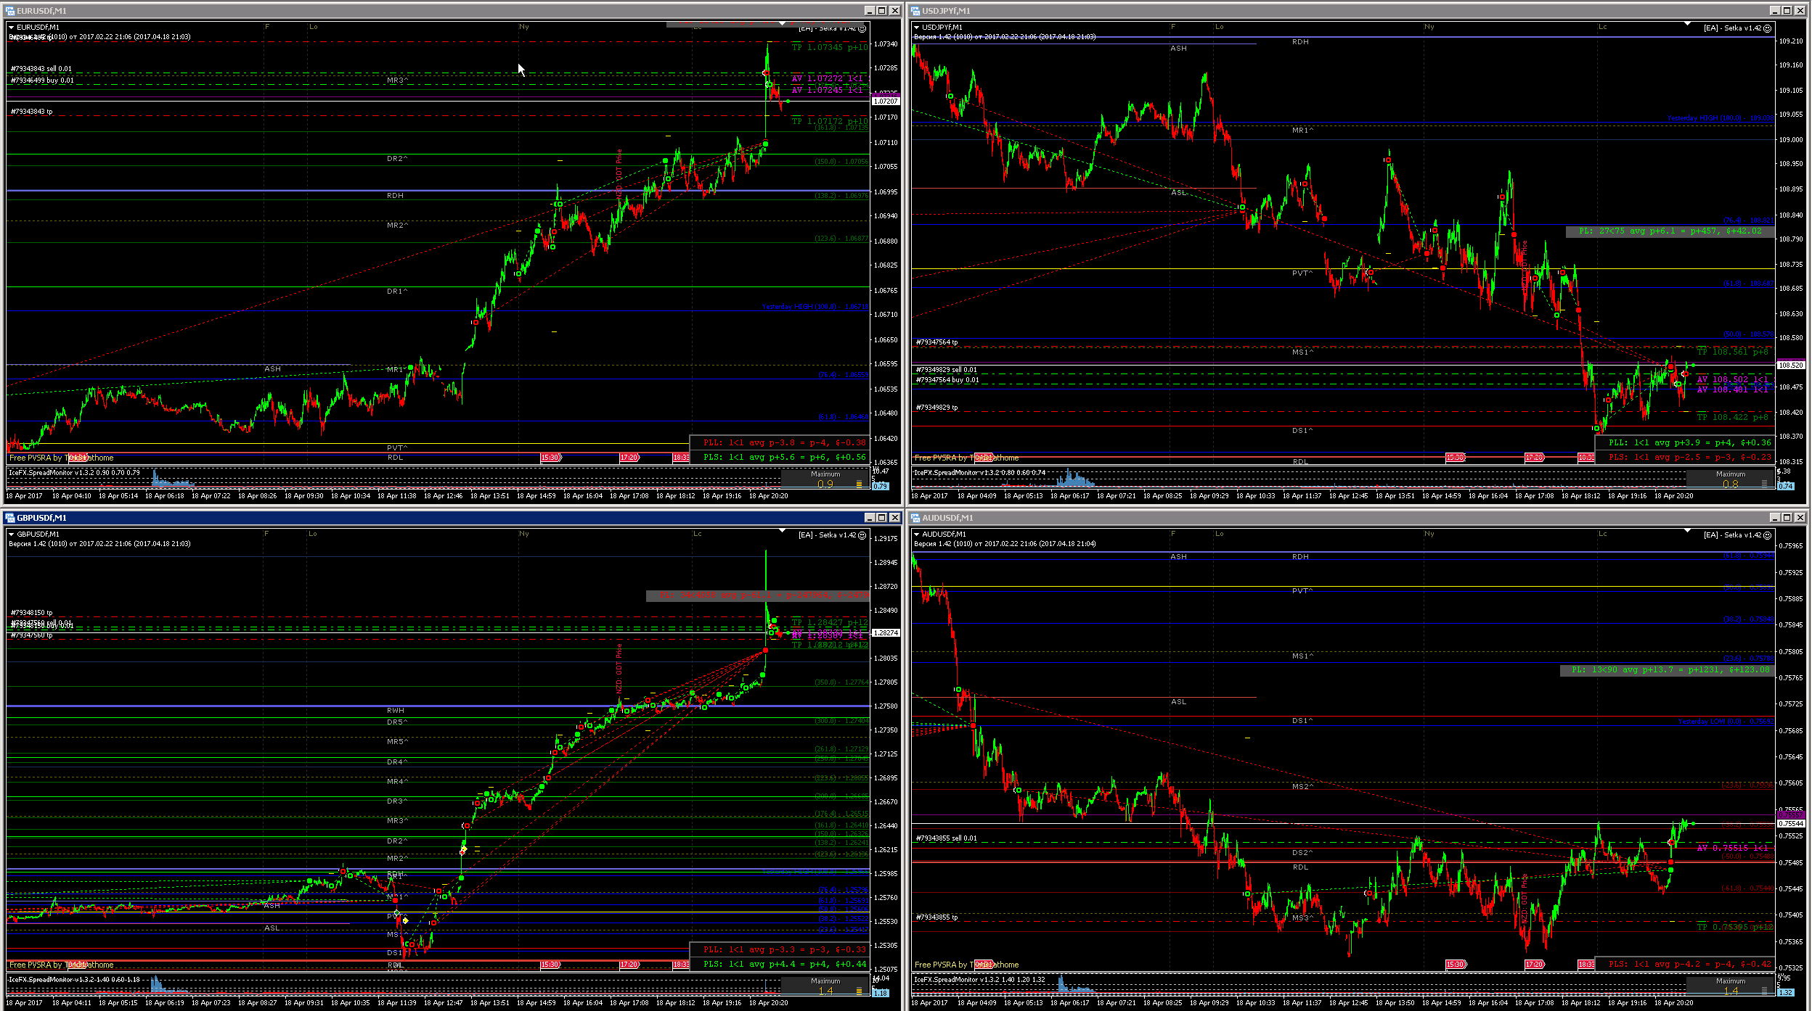
Task: Click the USDJPYf,M1 window chart icon
Action: click(x=915, y=10)
